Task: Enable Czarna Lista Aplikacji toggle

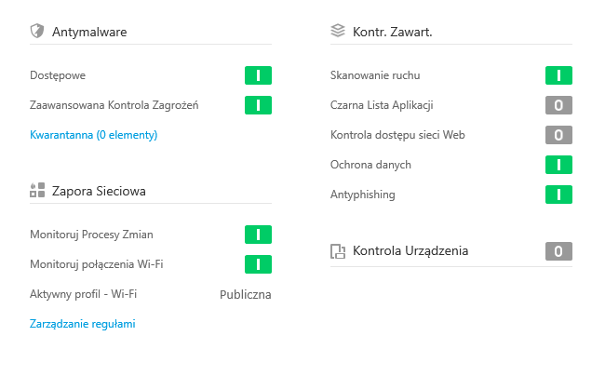Action: [558, 105]
